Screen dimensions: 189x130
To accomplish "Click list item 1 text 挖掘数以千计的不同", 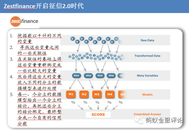I will (x=39, y=36).
